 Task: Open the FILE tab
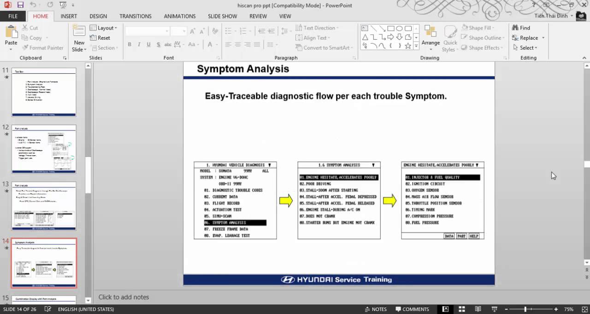pyautogui.click(x=13, y=16)
